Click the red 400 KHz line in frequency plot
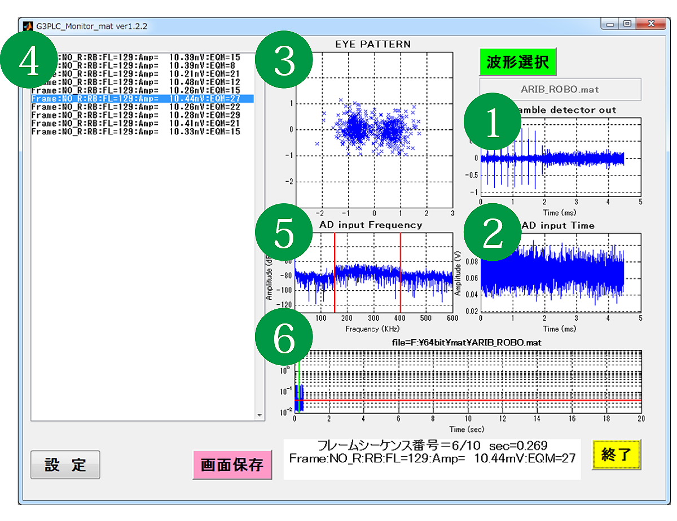677x521 pixels. [400, 272]
